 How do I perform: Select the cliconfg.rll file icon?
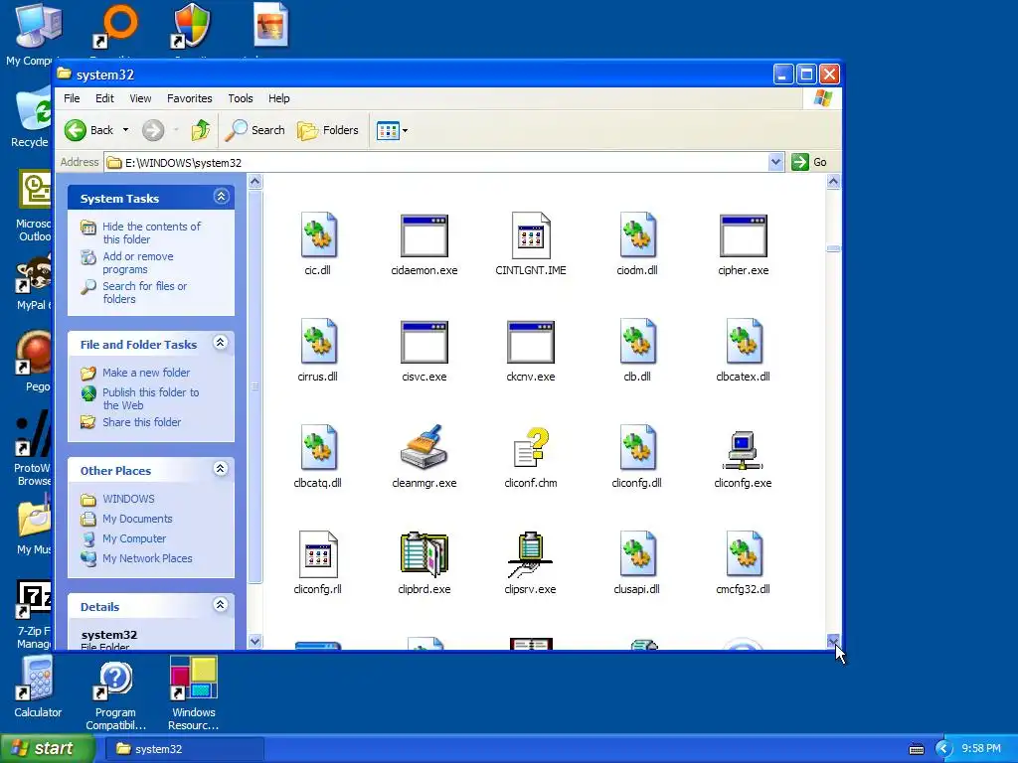pyautogui.click(x=317, y=554)
